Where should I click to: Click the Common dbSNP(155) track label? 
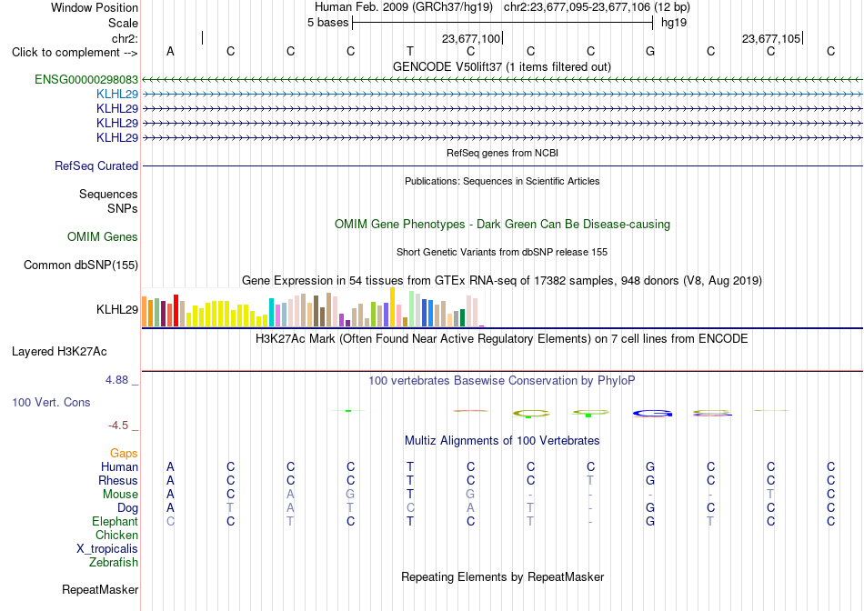tap(81, 265)
